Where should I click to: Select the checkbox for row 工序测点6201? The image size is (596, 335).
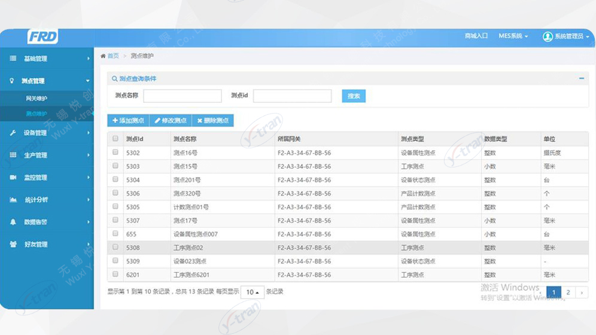point(115,275)
